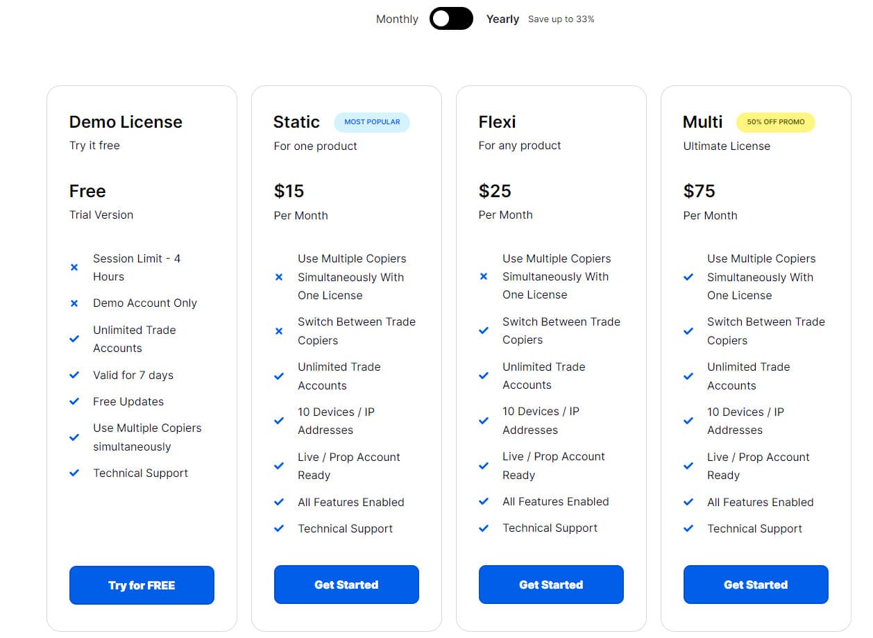Click checkmark beside Free Updates
Image resolution: width=873 pixels, height=638 pixels.
74,401
